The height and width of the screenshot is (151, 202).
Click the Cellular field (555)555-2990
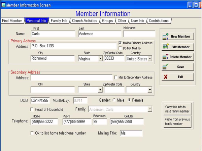tap(127, 121)
